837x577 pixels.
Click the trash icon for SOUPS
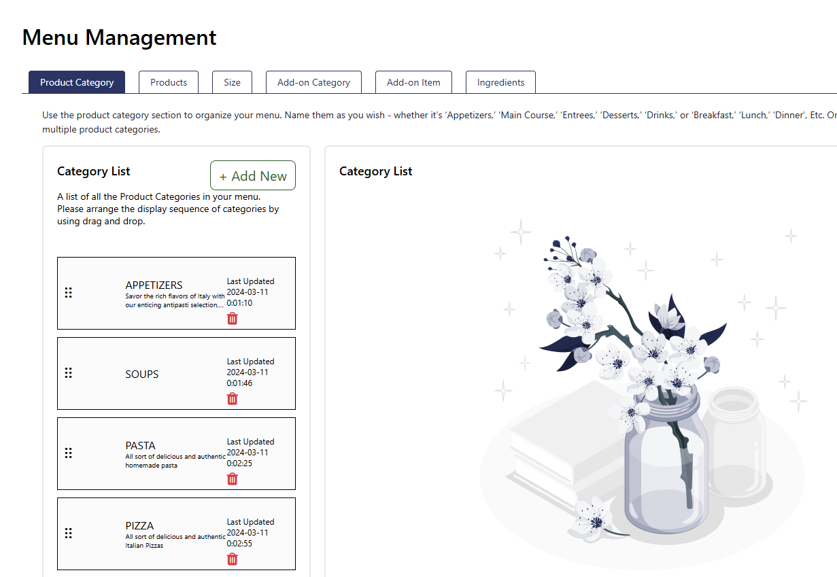click(x=233, y=398)
